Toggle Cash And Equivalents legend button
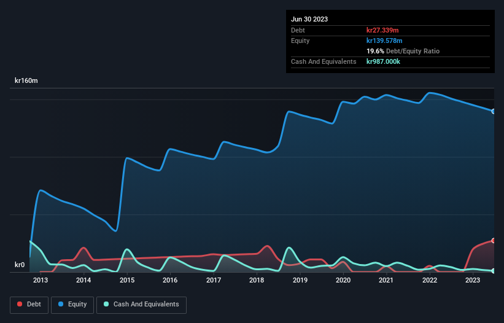Viewport: 504px width, 323px height. 141,305
